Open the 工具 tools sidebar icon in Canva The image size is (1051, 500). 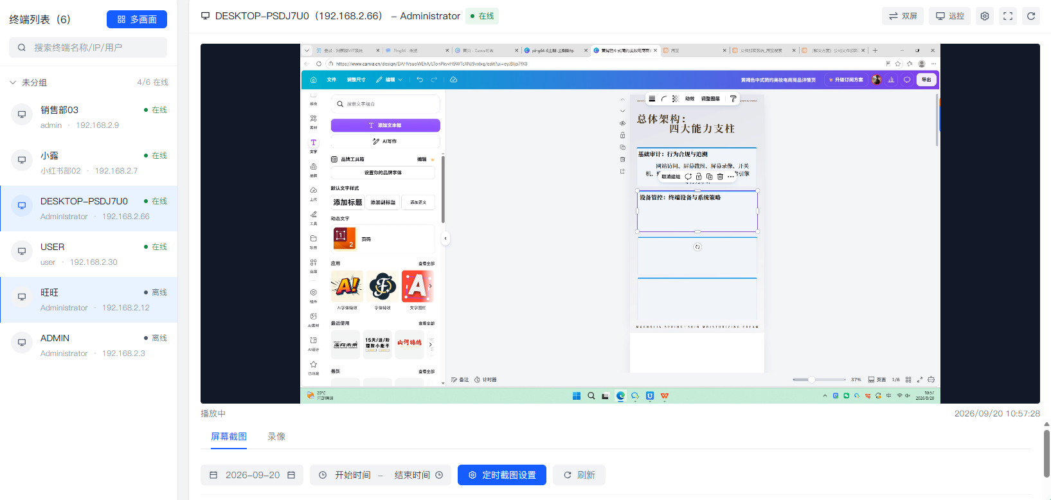(313, 218)
